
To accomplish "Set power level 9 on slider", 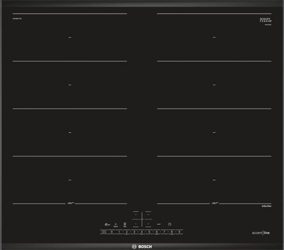I will coord(179,232).
